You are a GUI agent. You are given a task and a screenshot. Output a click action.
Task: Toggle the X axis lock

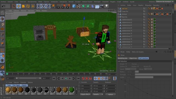39,6
